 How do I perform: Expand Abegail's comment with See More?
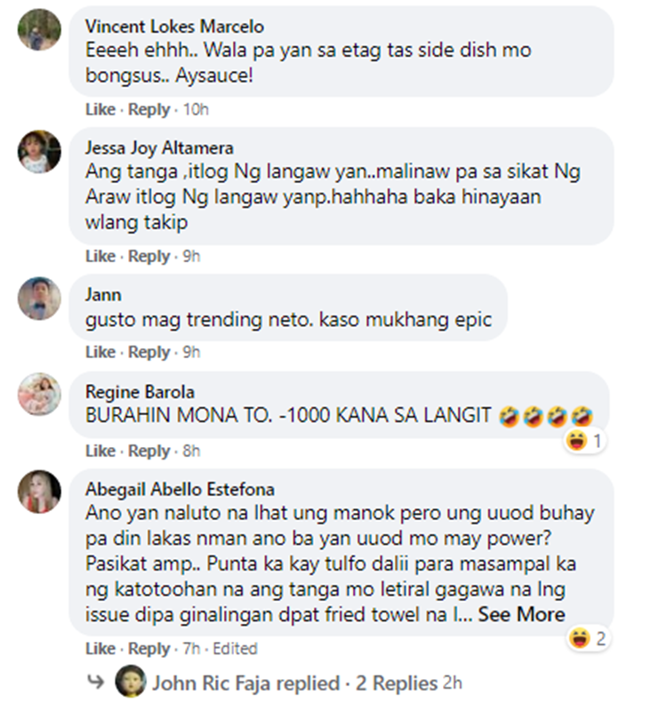[521, 614]
